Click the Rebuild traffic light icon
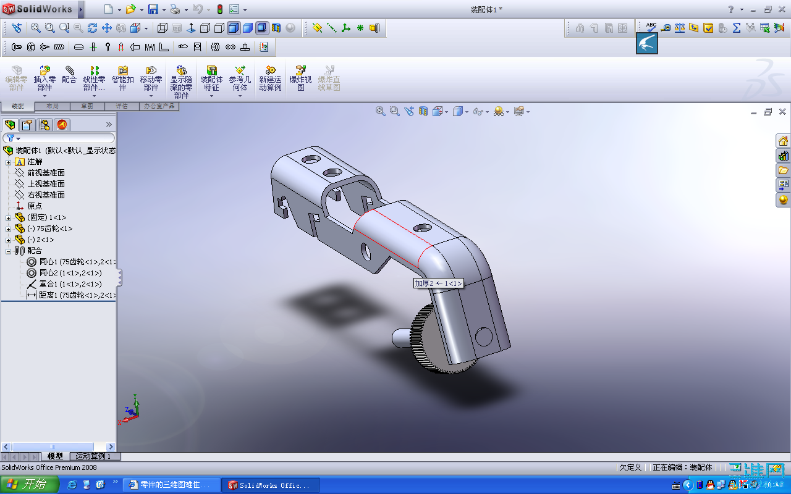Viewport: 791px width, 494px height. click(x=219, y=9)
